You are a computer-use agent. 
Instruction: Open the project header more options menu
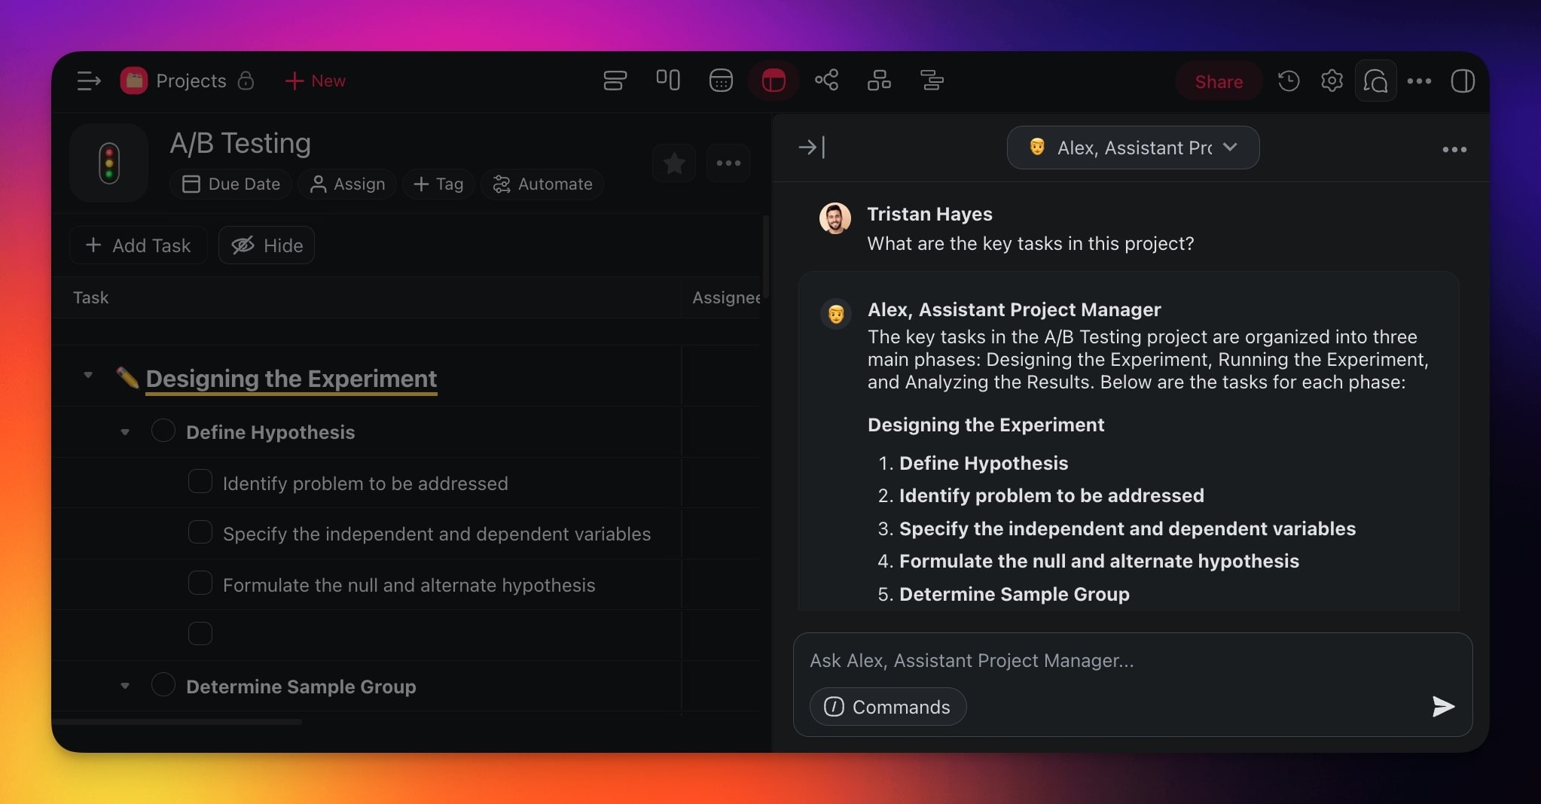pyautogui.click(x=728, y=163)
